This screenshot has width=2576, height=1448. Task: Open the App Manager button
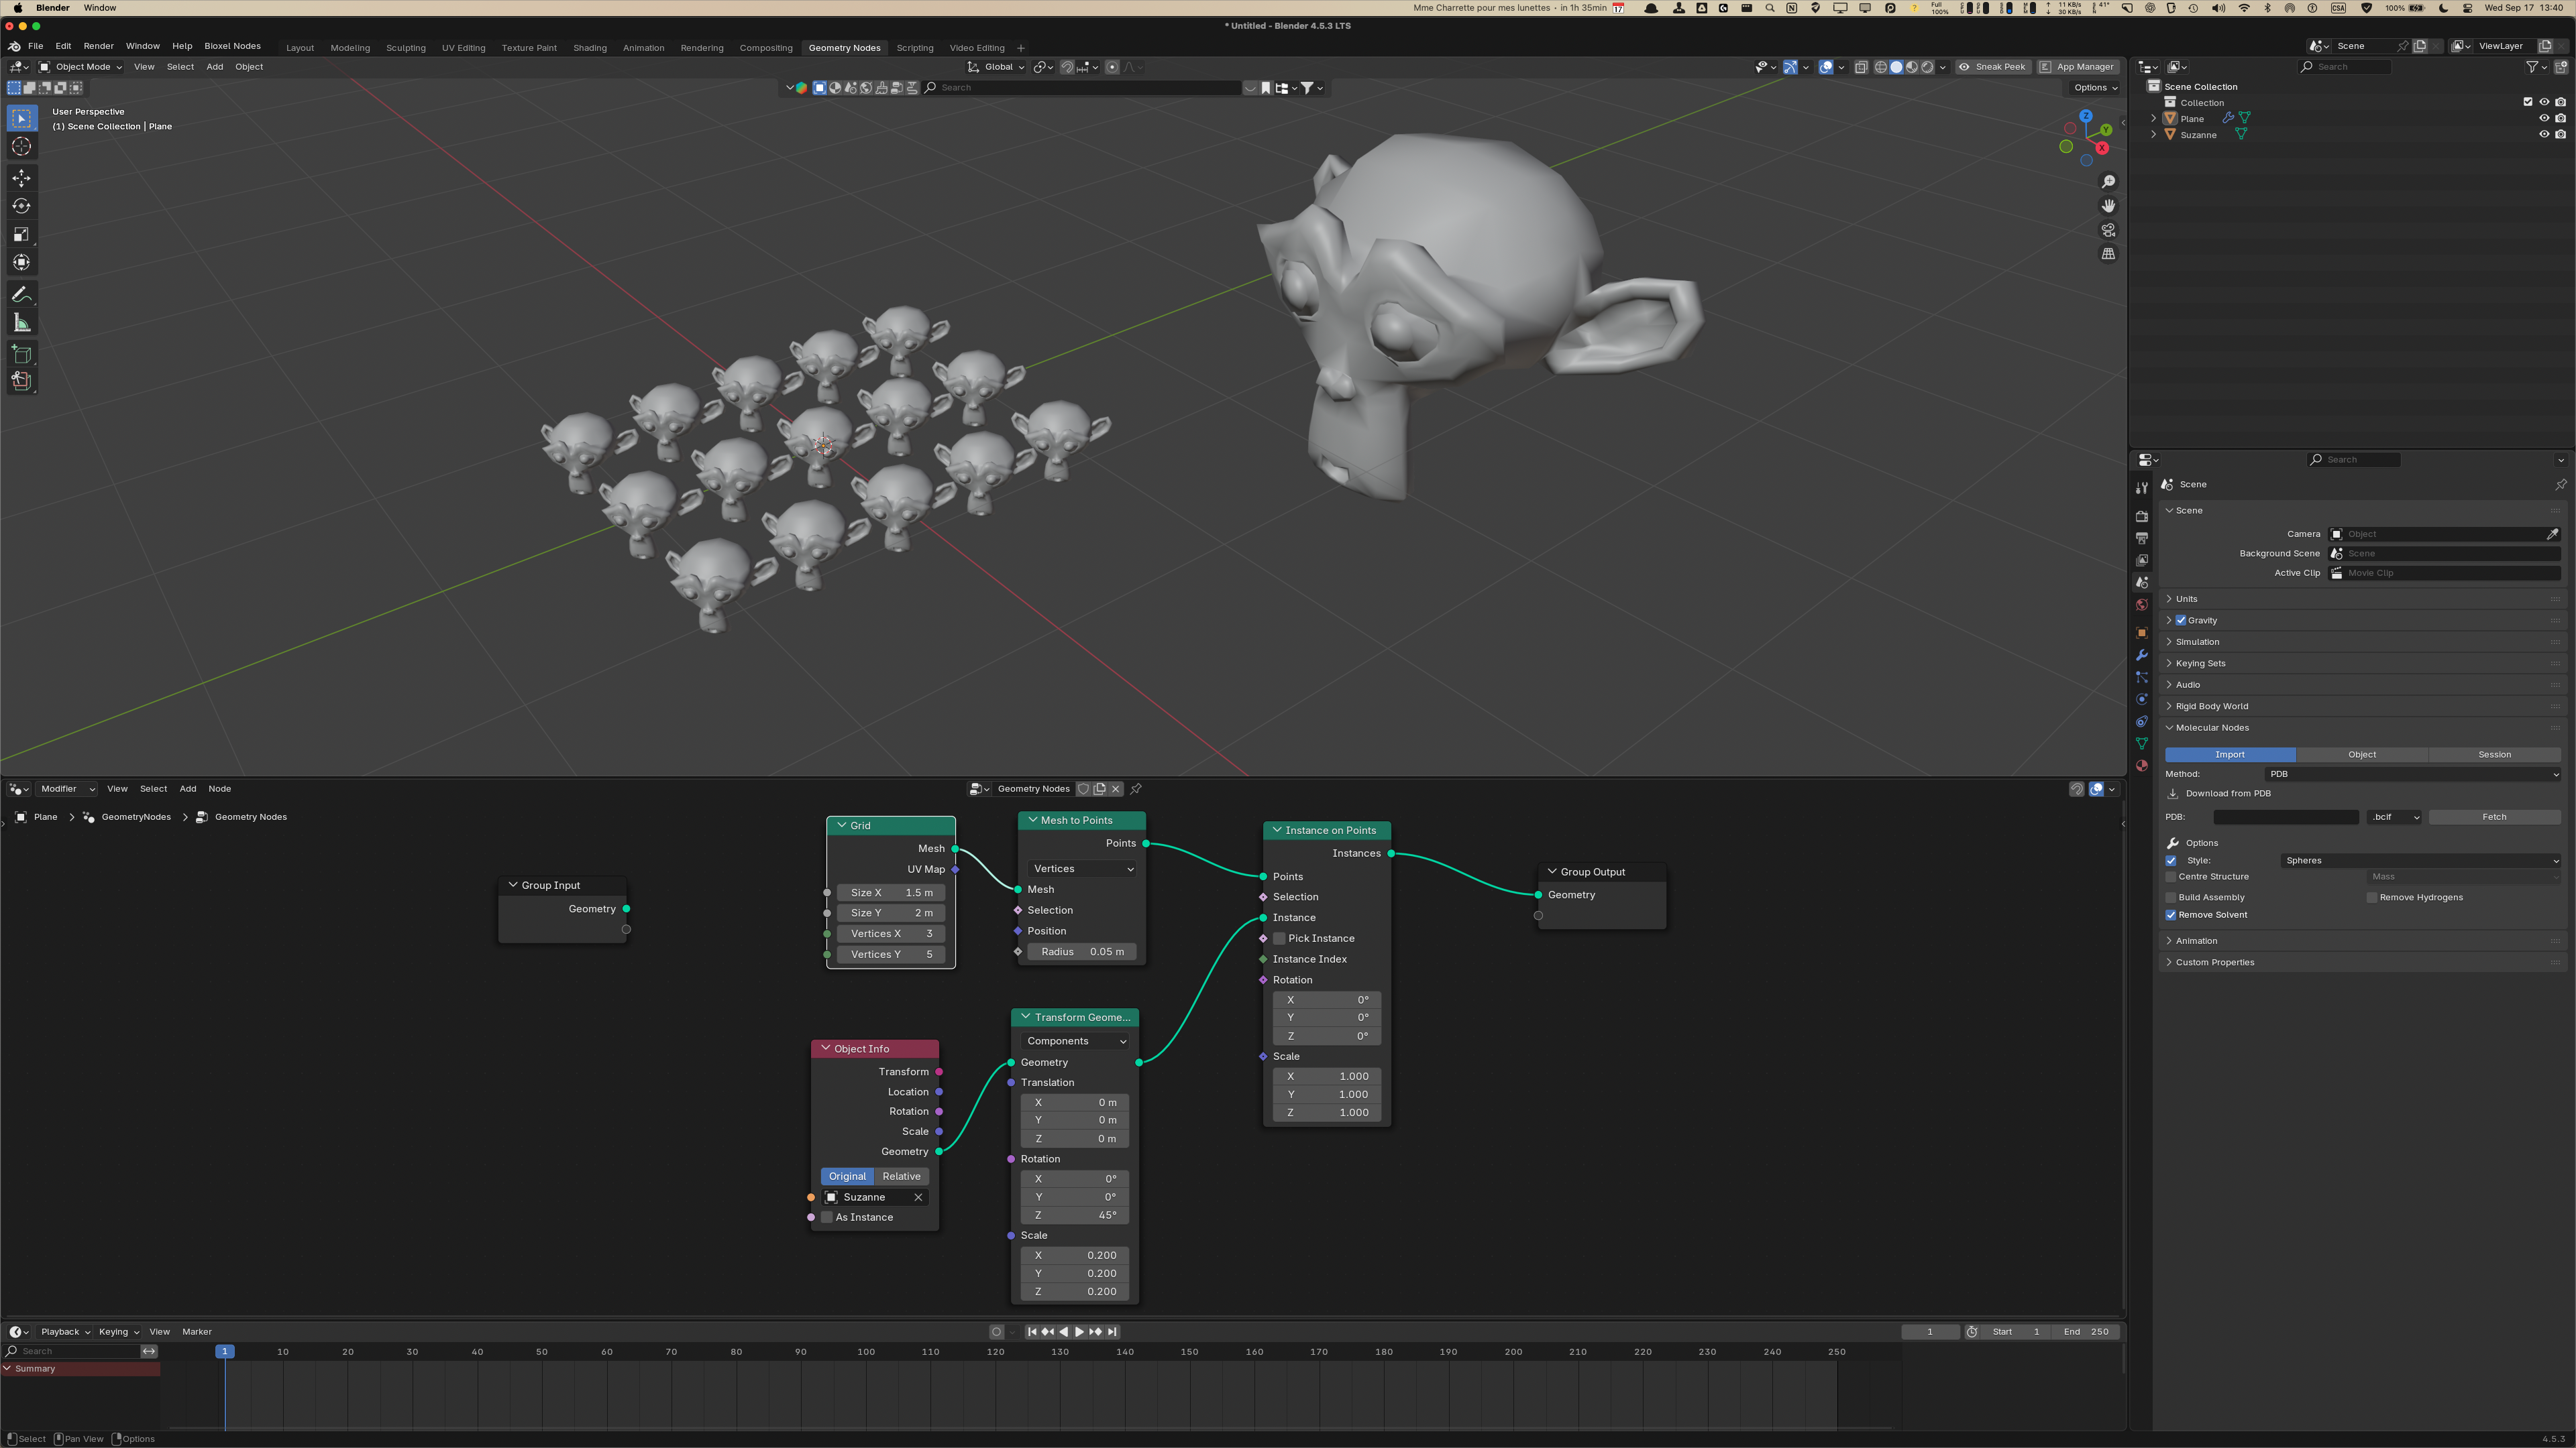[2077, 67]
